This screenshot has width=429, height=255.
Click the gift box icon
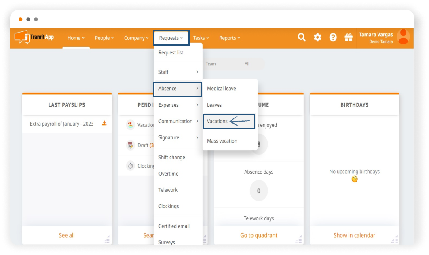tap(348, 37)
